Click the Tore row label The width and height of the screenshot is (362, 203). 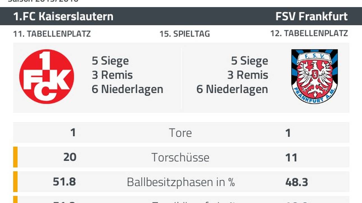pyautogui.click(x=180, y=133)
